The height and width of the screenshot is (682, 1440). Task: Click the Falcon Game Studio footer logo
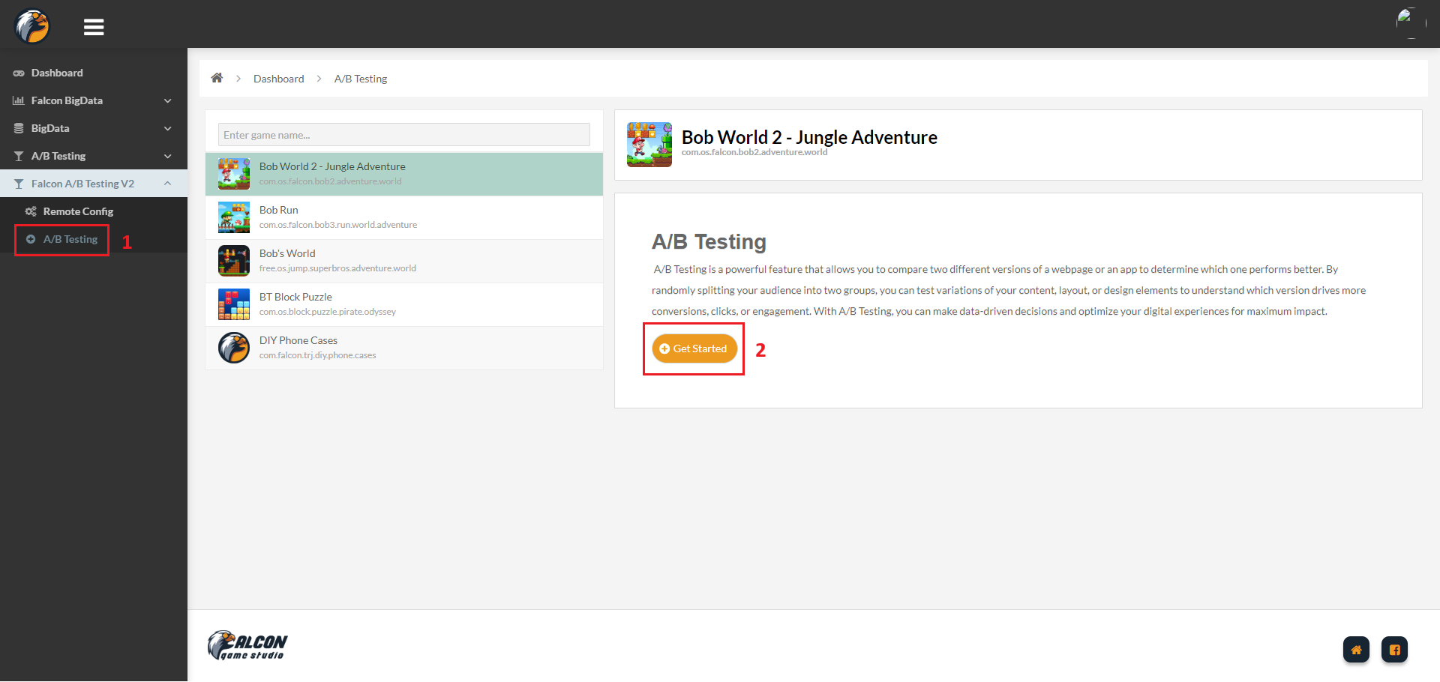pyautogui.click(x=247, y=645)
